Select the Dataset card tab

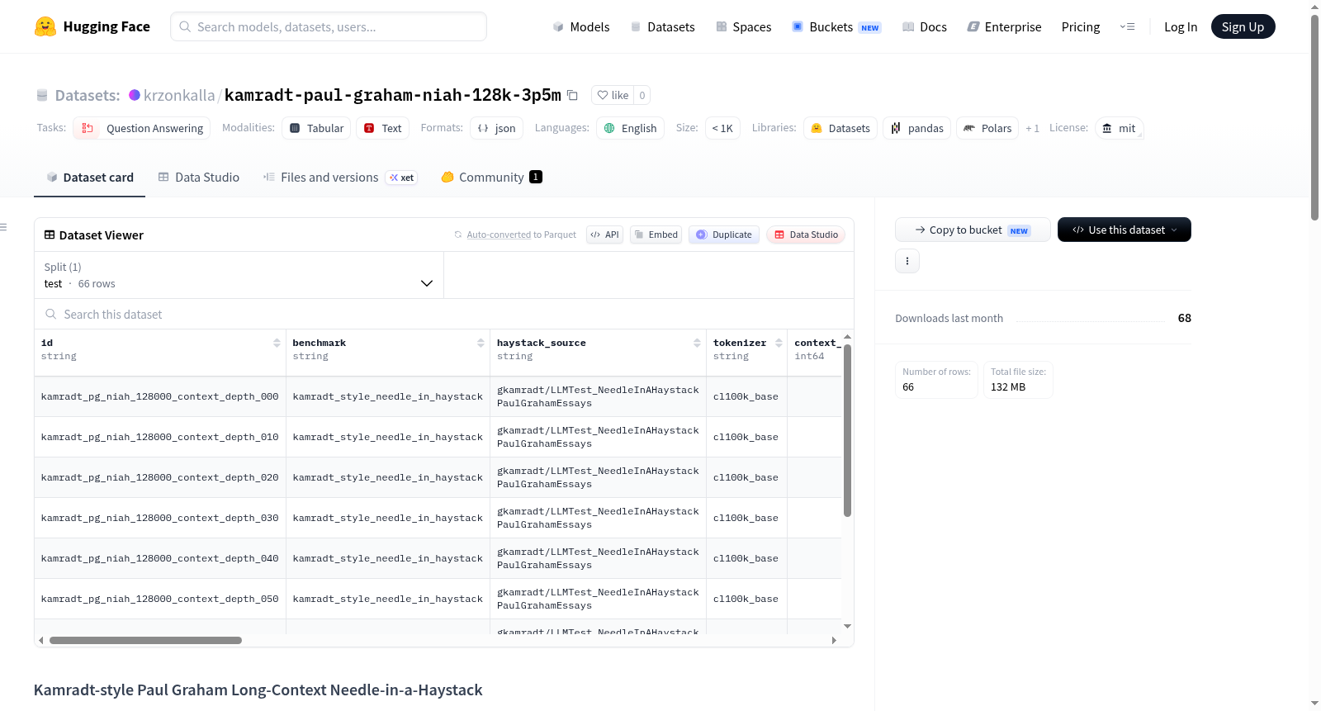point(90,178)
